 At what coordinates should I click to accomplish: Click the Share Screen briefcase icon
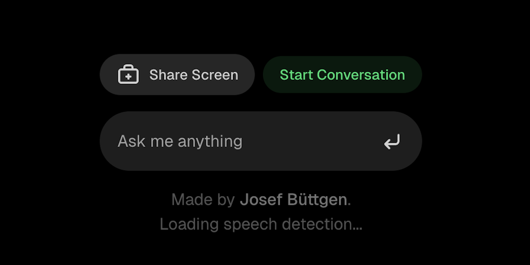(x=128, y=75)
